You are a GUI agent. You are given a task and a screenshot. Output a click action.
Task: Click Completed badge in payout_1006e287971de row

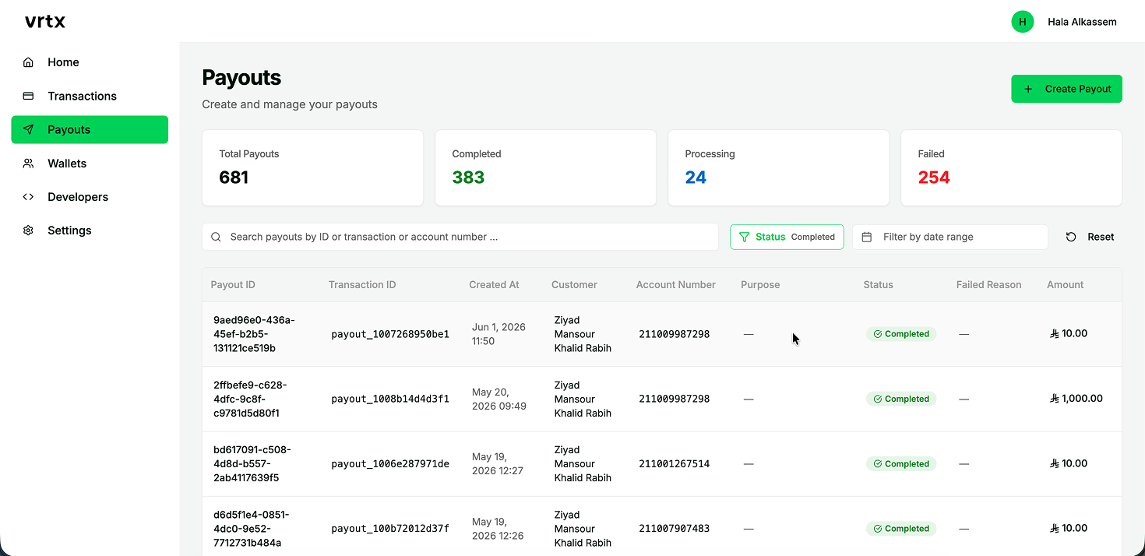pos(901,463)
